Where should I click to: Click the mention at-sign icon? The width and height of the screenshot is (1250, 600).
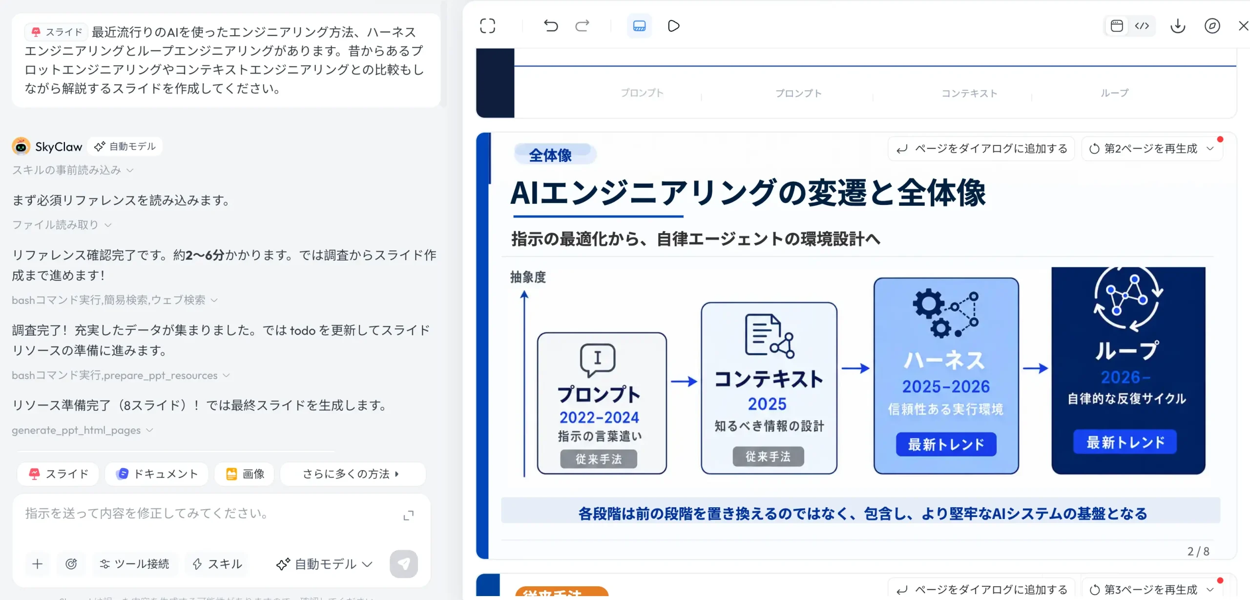(x=71, y=564)
